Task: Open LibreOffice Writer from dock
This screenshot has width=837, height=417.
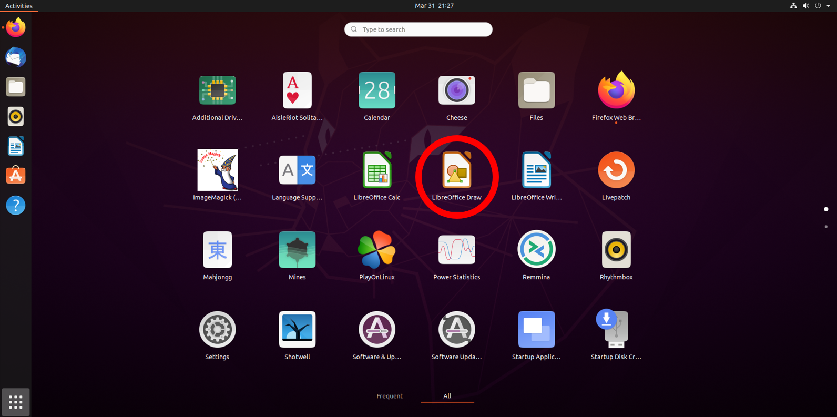Action: (16, 146)
